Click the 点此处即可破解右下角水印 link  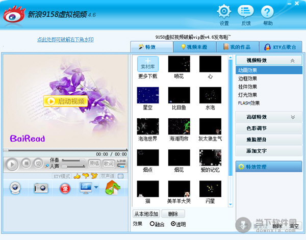tap(65, 40)
